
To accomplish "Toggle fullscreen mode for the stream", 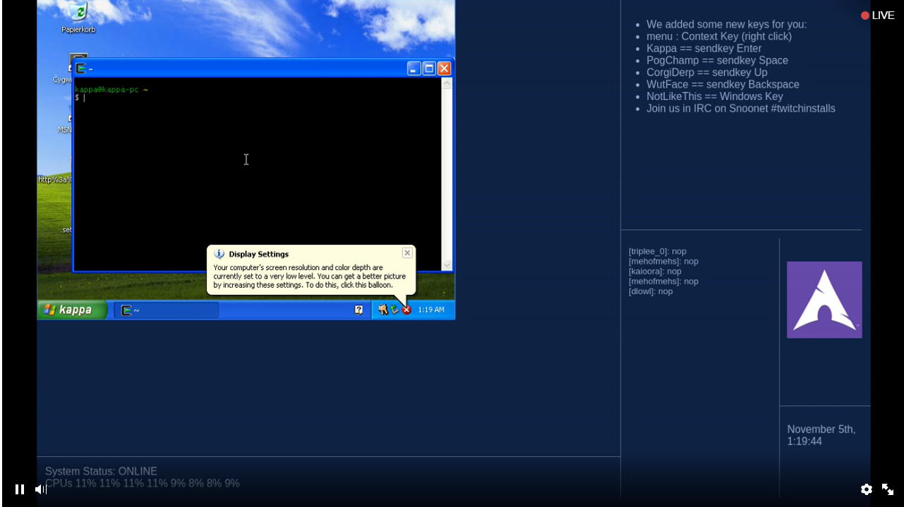I will point(888,489).
